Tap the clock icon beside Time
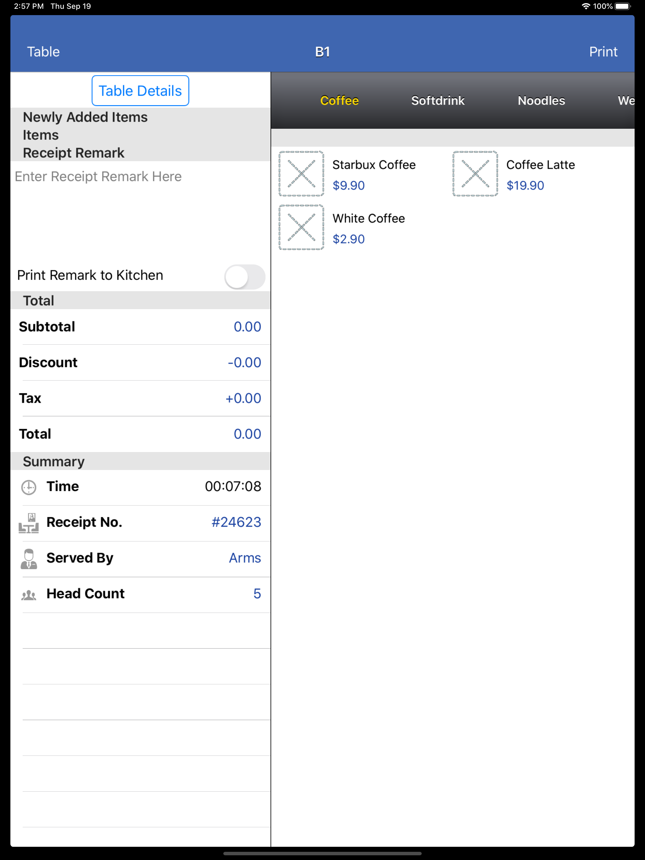 click(x=29, y=487)
